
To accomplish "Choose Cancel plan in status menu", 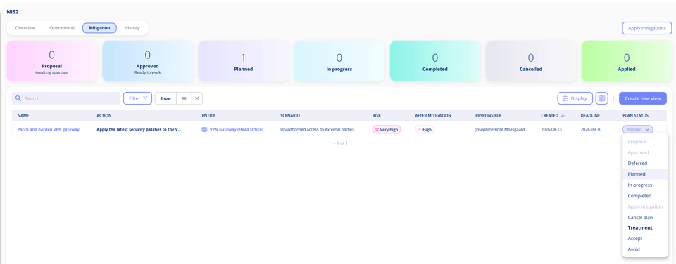I will pos(646,217).
